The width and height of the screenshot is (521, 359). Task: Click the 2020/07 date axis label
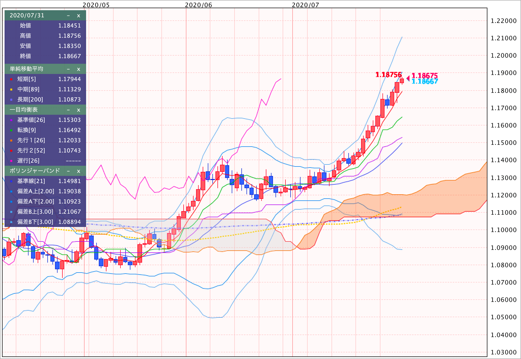click(306, 5)
